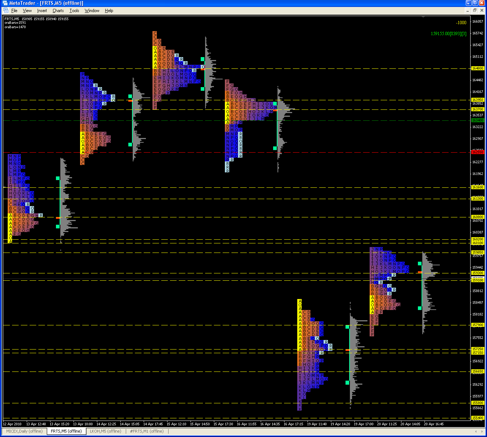
Task: Click the yellow -1000 label
Action: (461, 23)
